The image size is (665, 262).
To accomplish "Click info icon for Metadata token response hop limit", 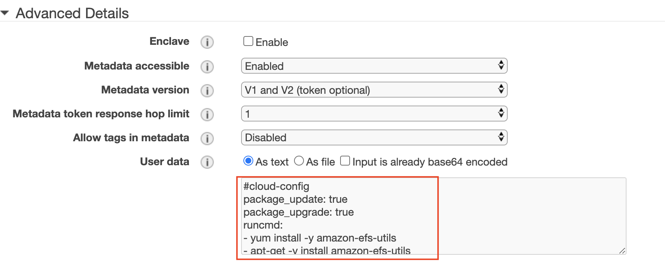I will [x=207, y=115].
